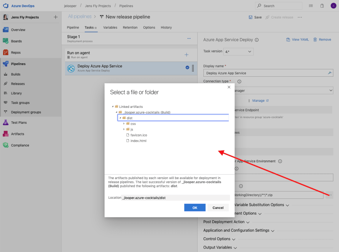
Task: Close the Select a file or folder dialog
Action: coord(229,87)
